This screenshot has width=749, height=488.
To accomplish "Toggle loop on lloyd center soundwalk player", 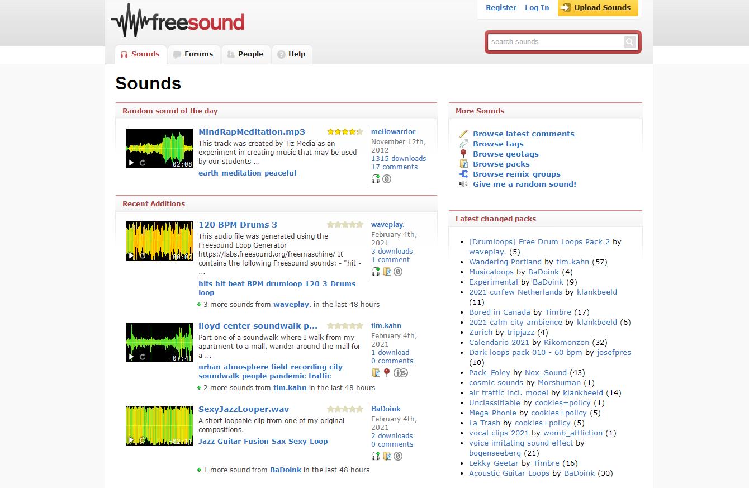I will point(143,357).
